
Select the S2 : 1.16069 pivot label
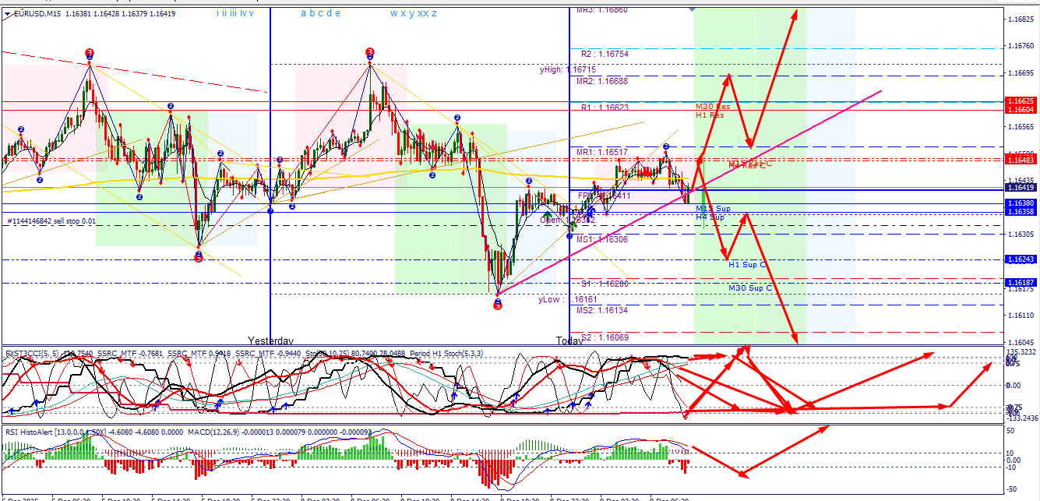tap(605, 337)
